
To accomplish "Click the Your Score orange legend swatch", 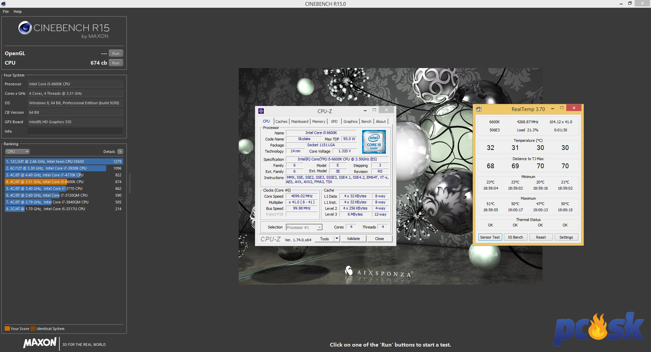I will pos(7,329).
